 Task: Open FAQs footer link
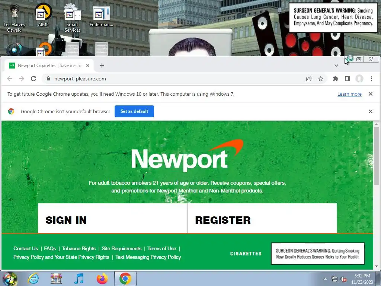click(x=50, y=248)
